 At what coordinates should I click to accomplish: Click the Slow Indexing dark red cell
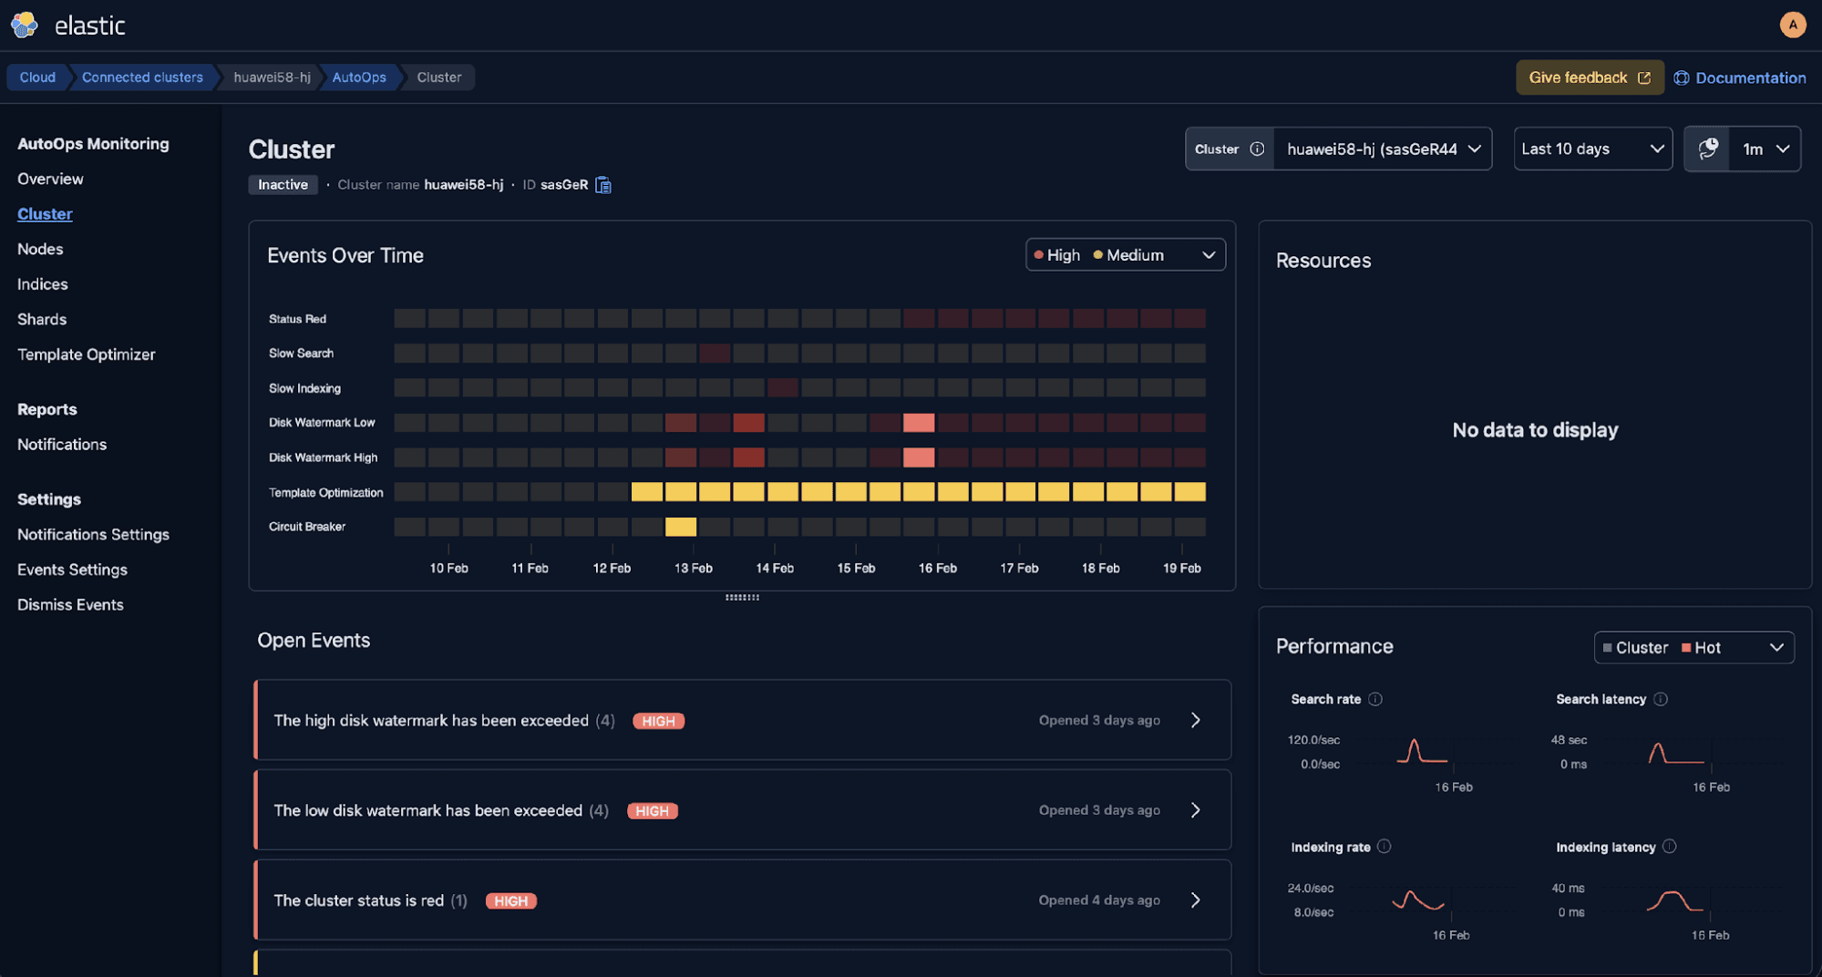coord(783,388)
